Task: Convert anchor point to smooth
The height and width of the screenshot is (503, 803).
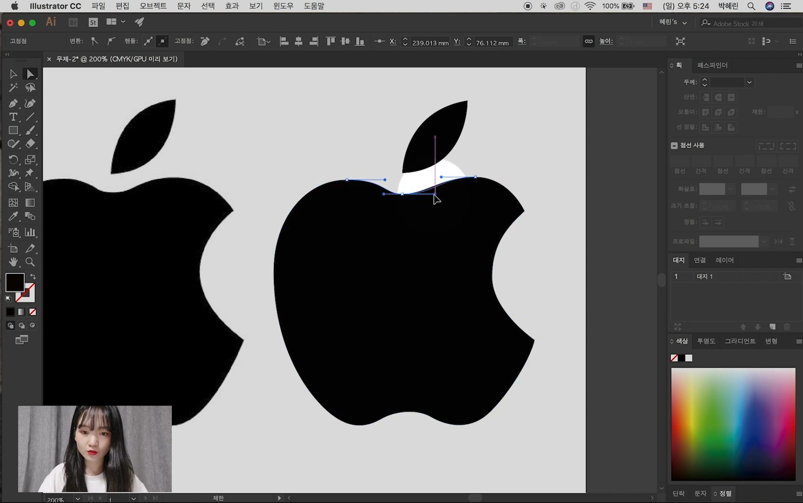Action: coord(111,41)
